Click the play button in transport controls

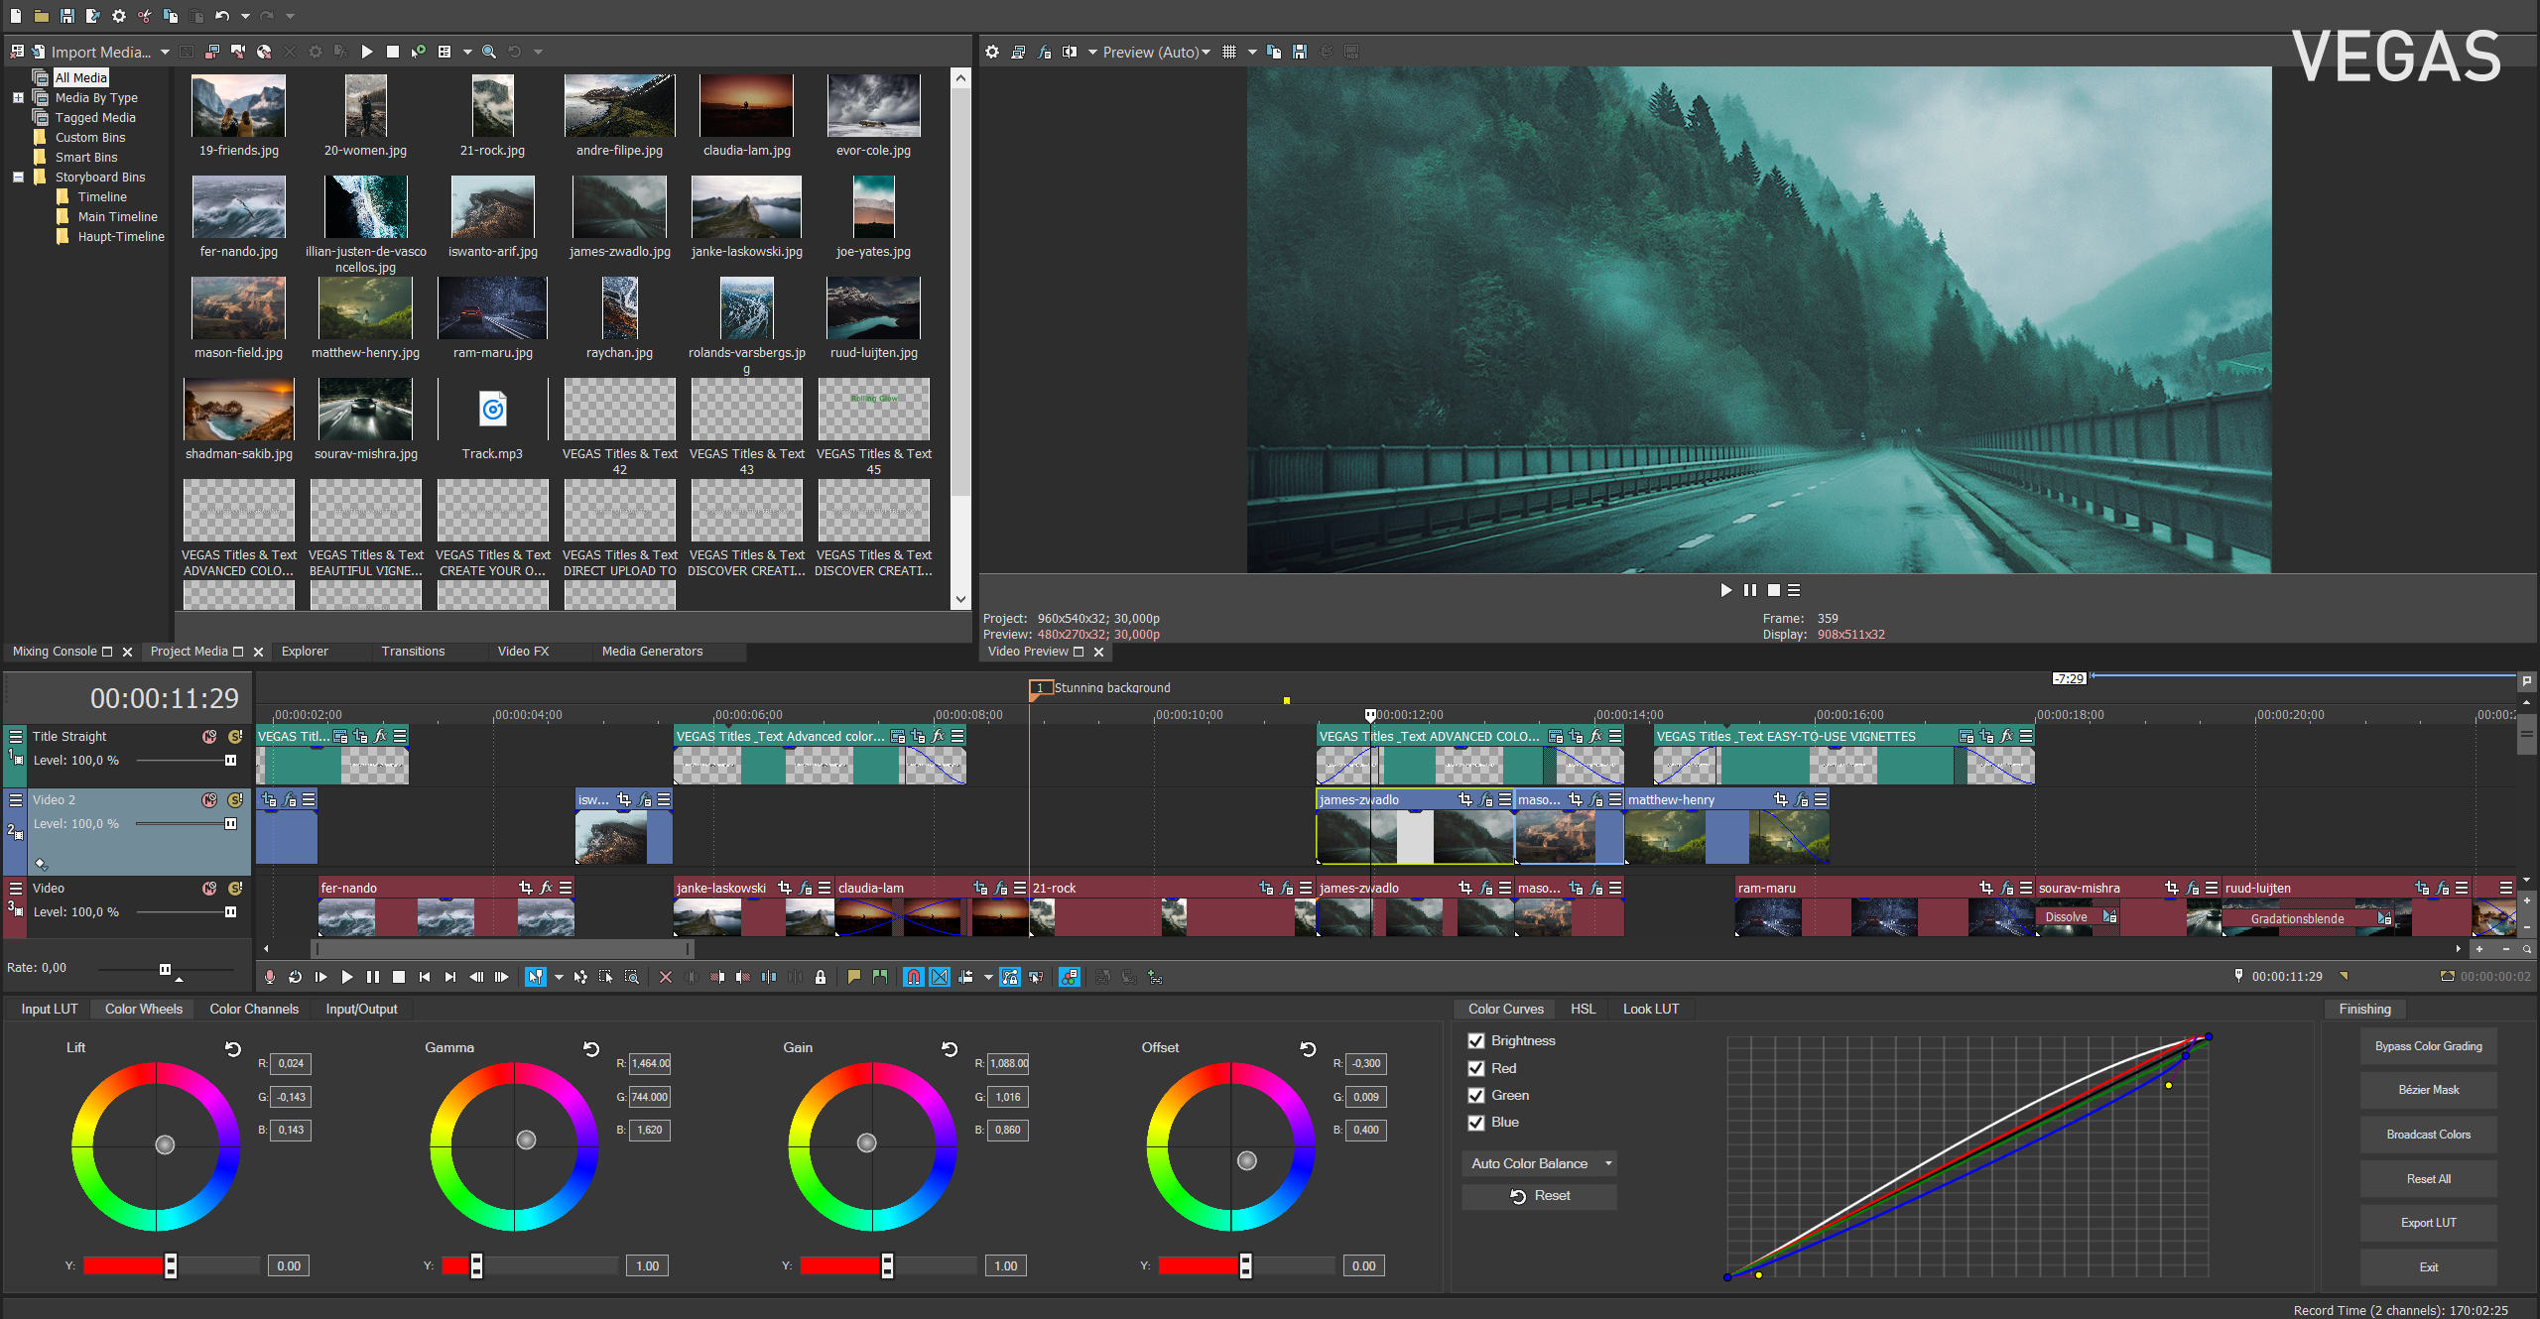[349, 979]
